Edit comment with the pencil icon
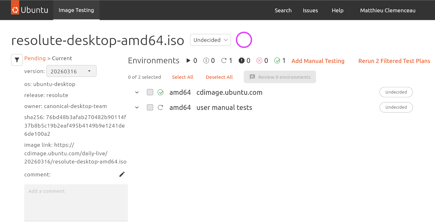Screen dimensions: 435x223 point(122,174)
